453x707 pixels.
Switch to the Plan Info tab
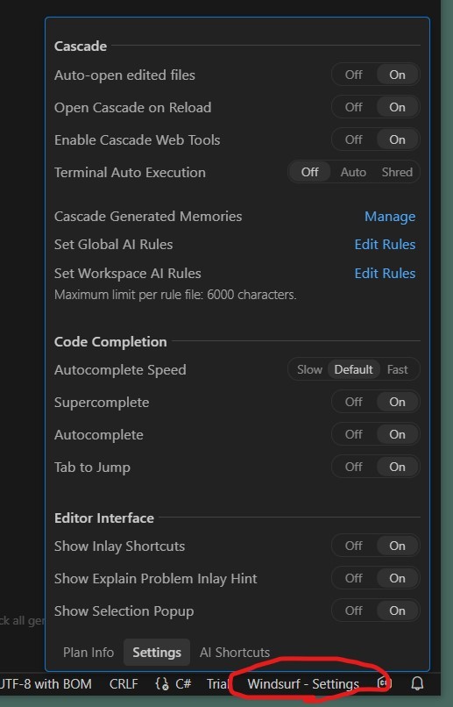tap(88, 653)
